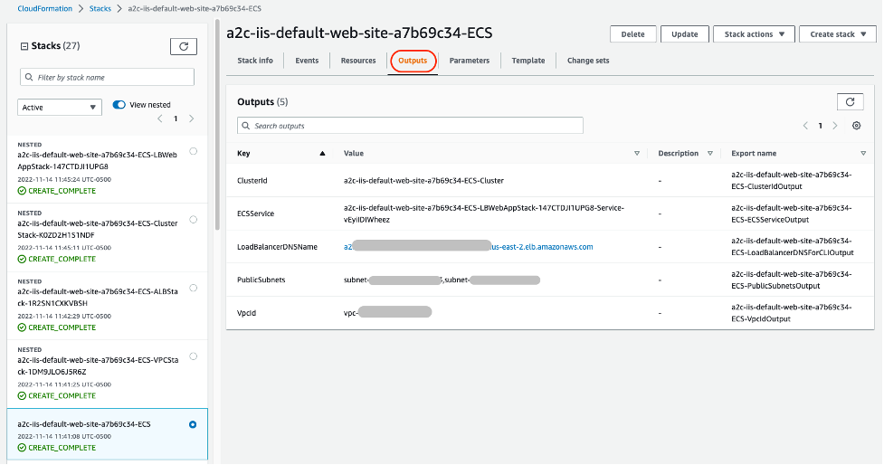Click the Export name column header
Viewport: 884px width, 465px height.
point(754,153)
